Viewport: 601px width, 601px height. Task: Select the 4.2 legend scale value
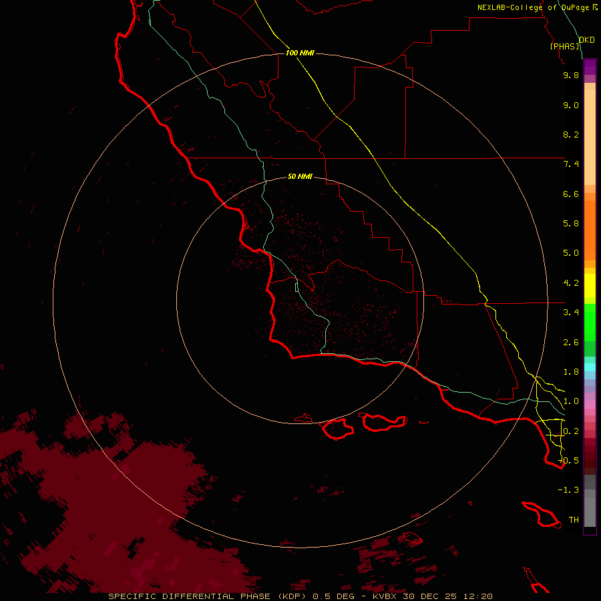[x=571, y=283]
